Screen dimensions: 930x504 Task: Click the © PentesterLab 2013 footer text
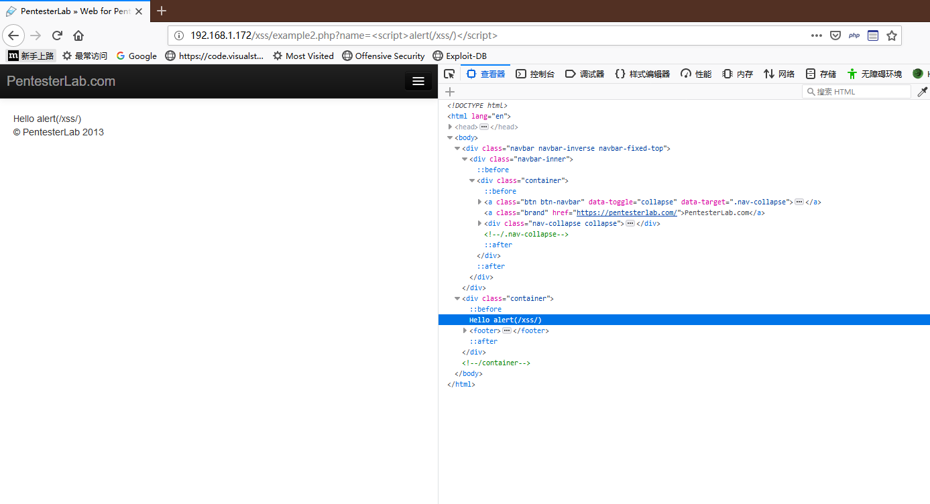(58, 132)
